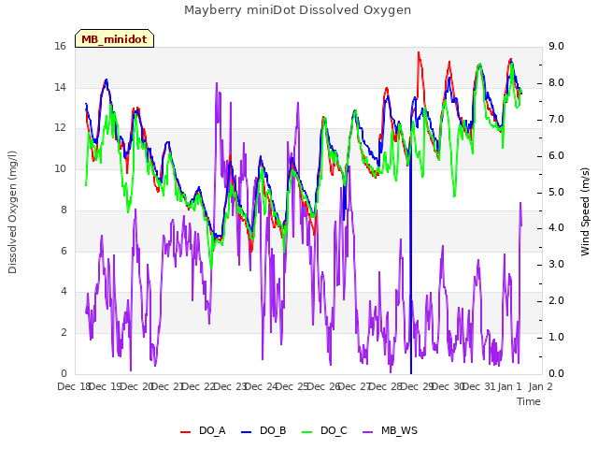This screenshot has width=598, height=449.
Task: Click the 0 value on the left axis
Action: (x=64, y=373)
